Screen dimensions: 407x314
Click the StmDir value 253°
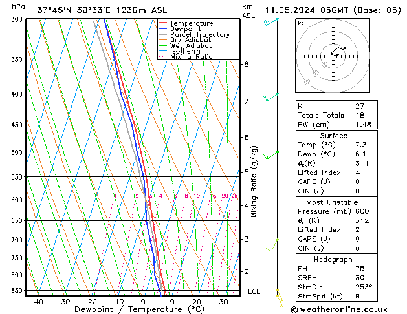(x=364, y=287)
